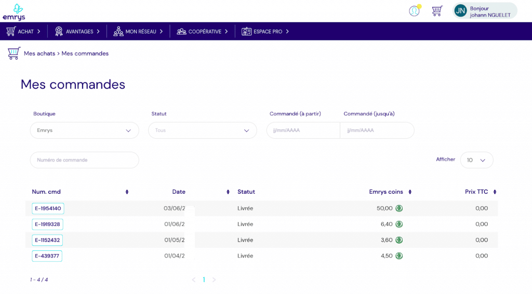
Task: Expand the Avantages menu chevron
Action: 98,31
